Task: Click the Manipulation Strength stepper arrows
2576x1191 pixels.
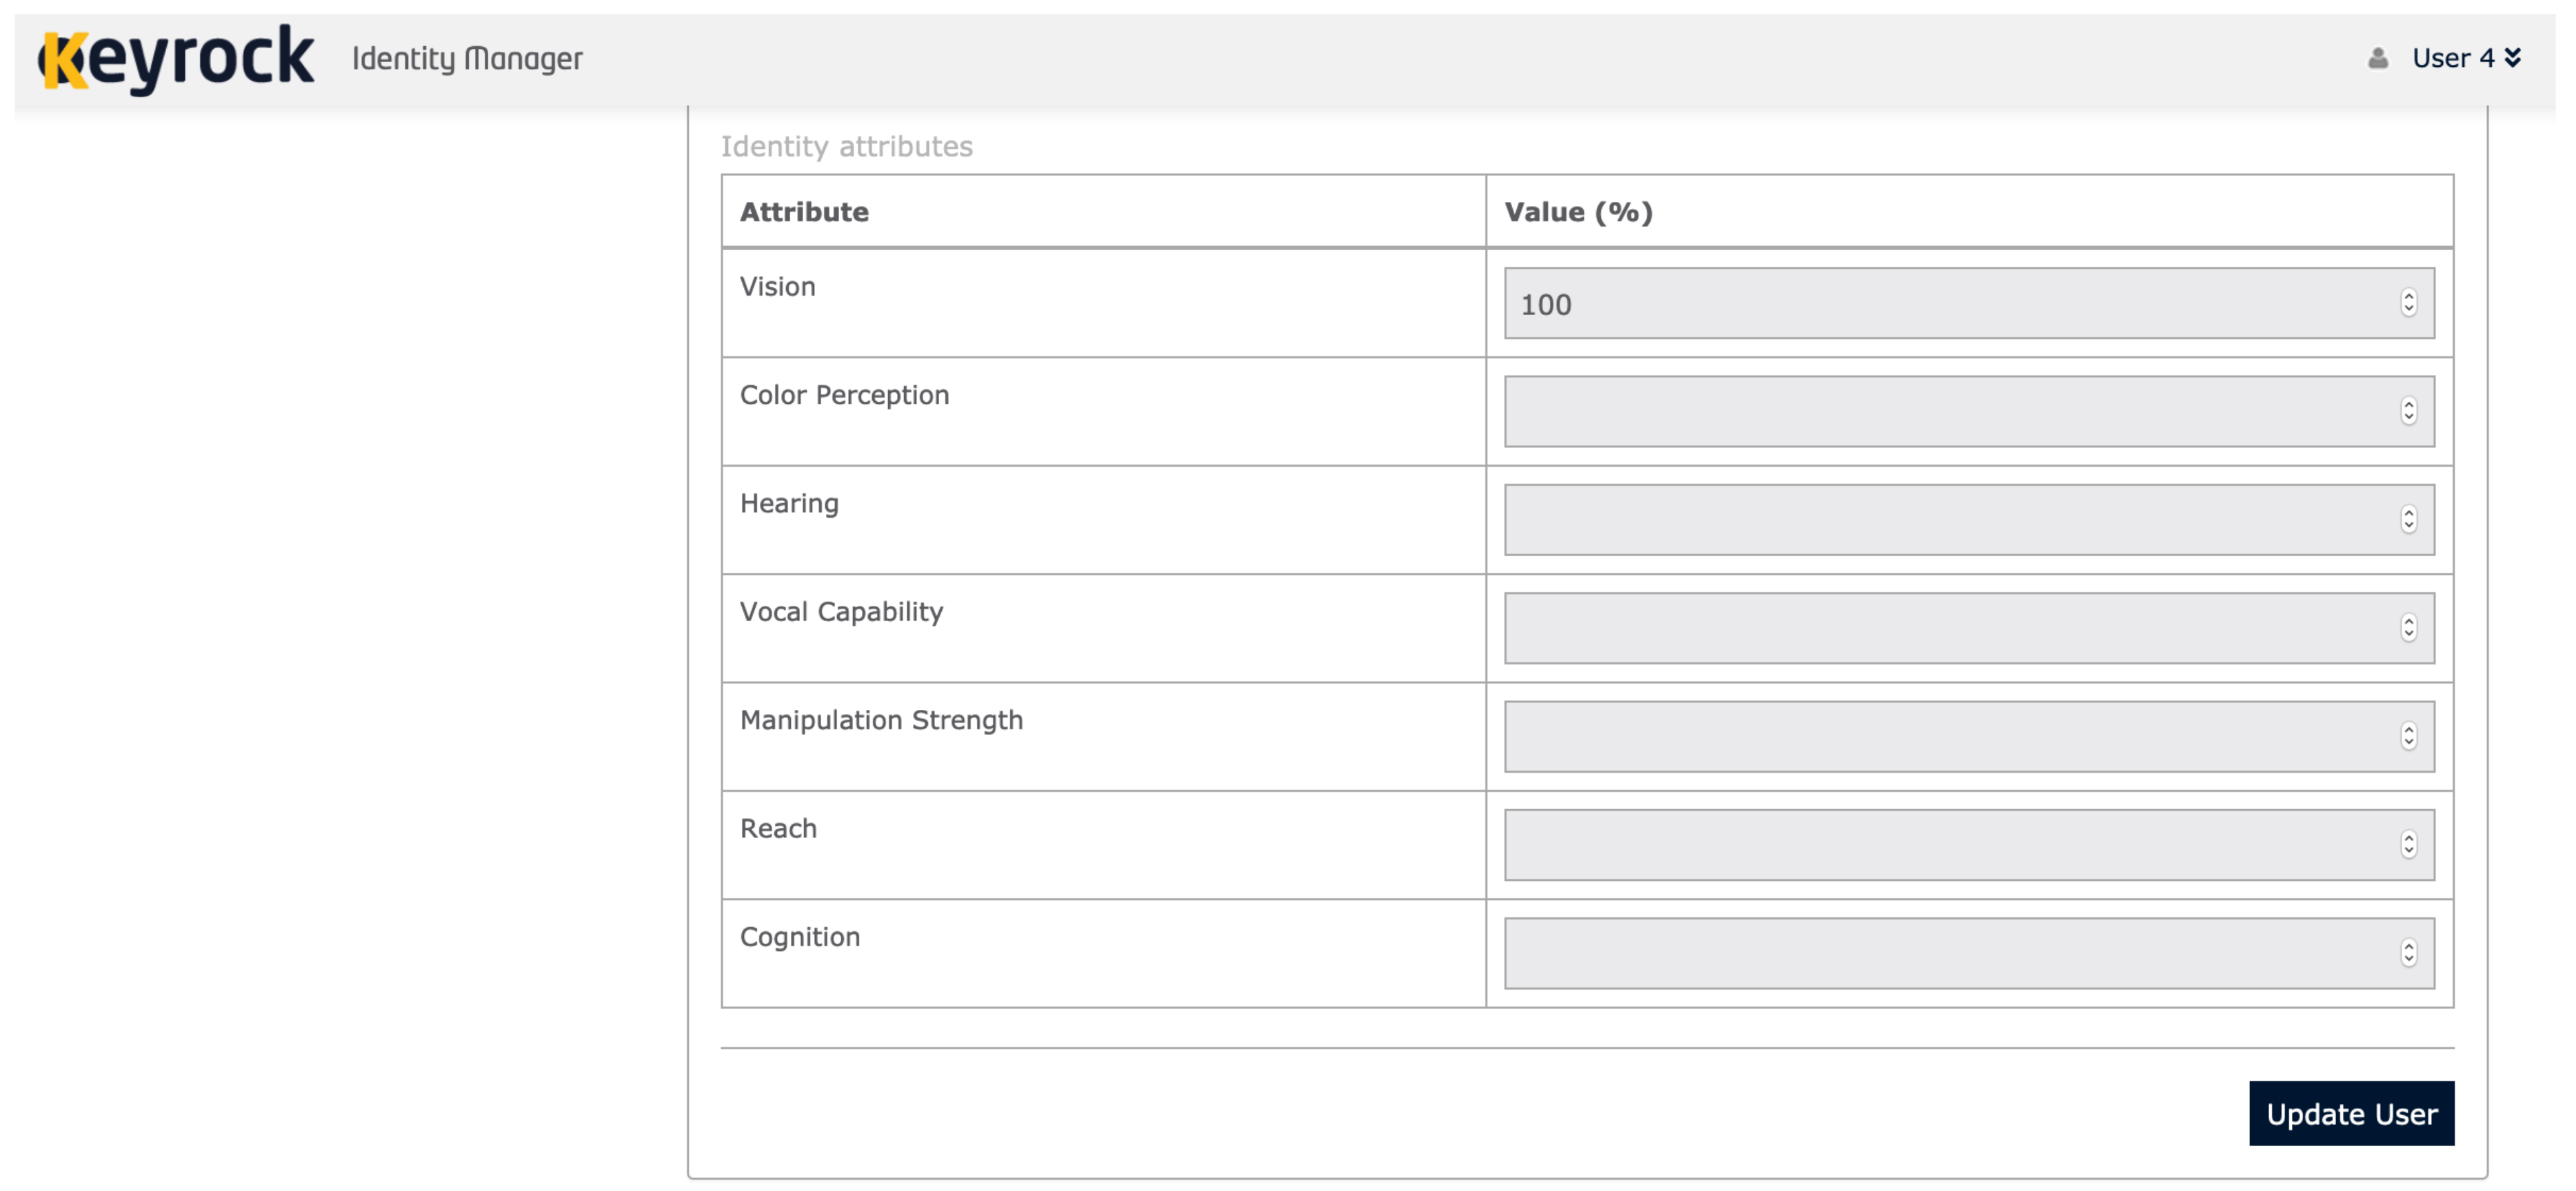Action: point(2408,736)
